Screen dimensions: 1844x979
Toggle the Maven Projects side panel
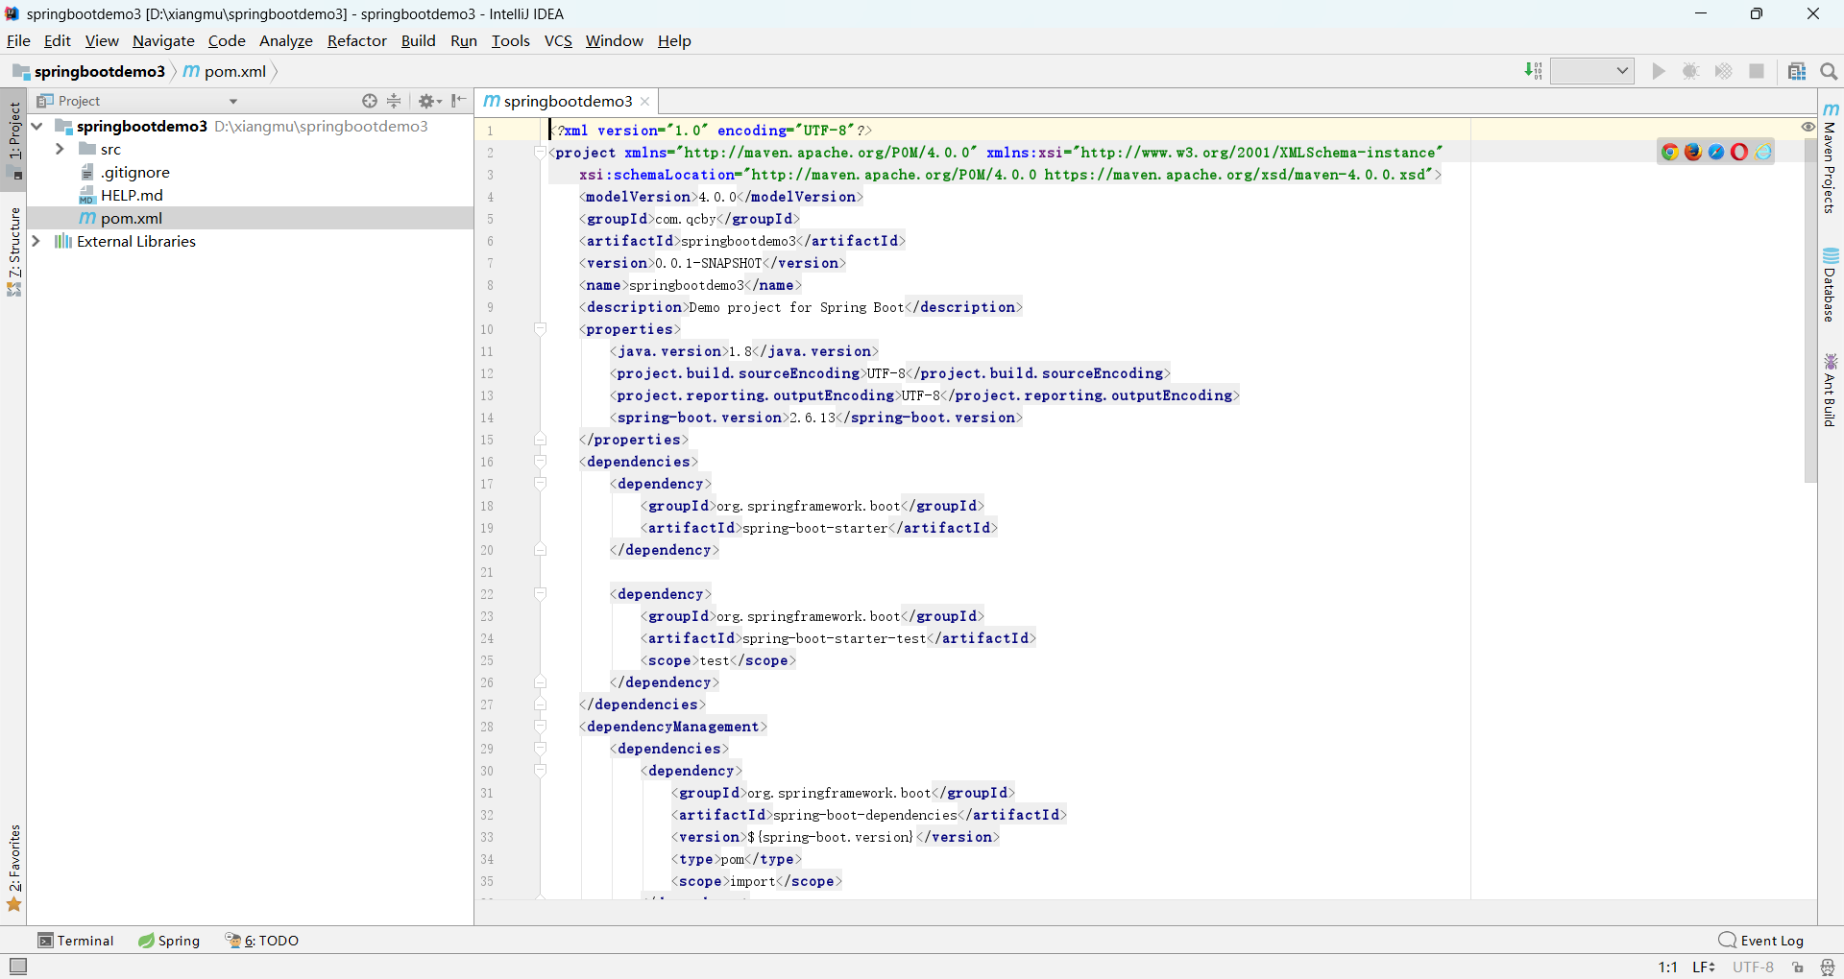click(x=1831, y=157)
